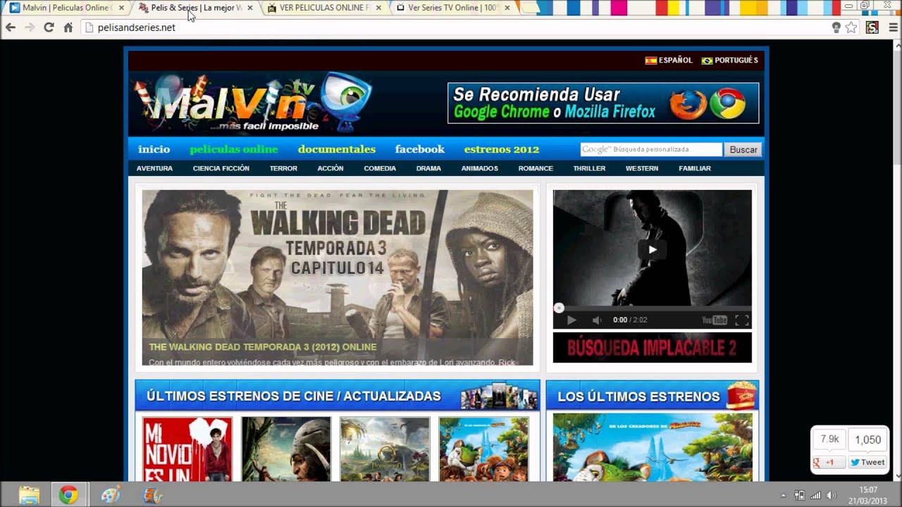The width and height of the screenshot is (902, 507).
Task: Browse the FAMILIAR genre
Action: click(x=695, y=168)
